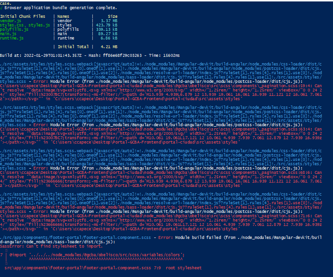Image resolution: width=333 pixels, height=277 pixels.
Task: Click "SassError: Can't find stylesheet to import." line
Action: [51, 246]
